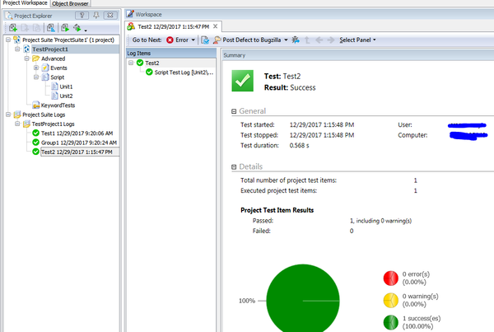
Task: Open the Select Panel dropdown
Action: 361,40
